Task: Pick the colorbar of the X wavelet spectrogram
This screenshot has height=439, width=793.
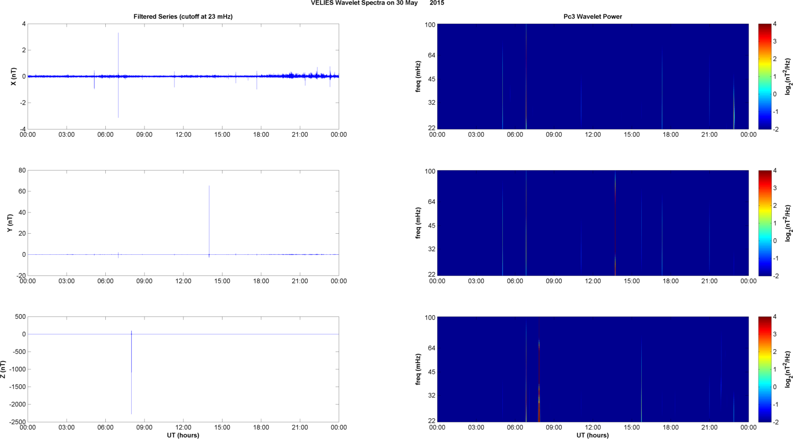Action: click(x=765, y=76)
